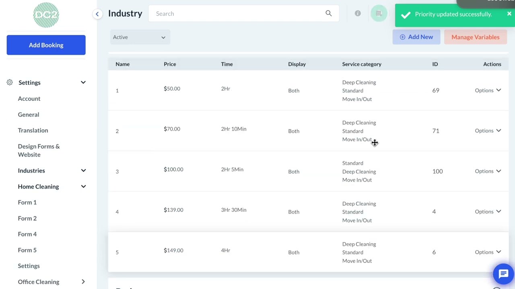Click the success checkmark in notification
The width and height of the screenshot is (515, 289).
pos(406,15)
